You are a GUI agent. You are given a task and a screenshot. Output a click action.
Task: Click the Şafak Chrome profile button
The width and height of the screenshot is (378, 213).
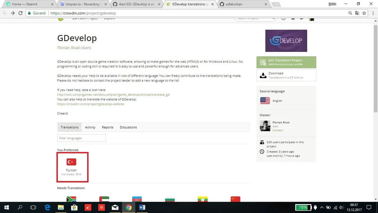pos(332,4)
